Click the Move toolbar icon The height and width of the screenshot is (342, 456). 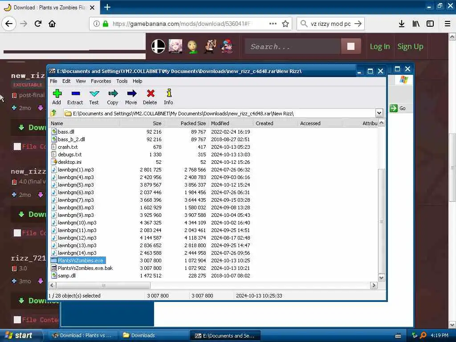click(131, 94)
